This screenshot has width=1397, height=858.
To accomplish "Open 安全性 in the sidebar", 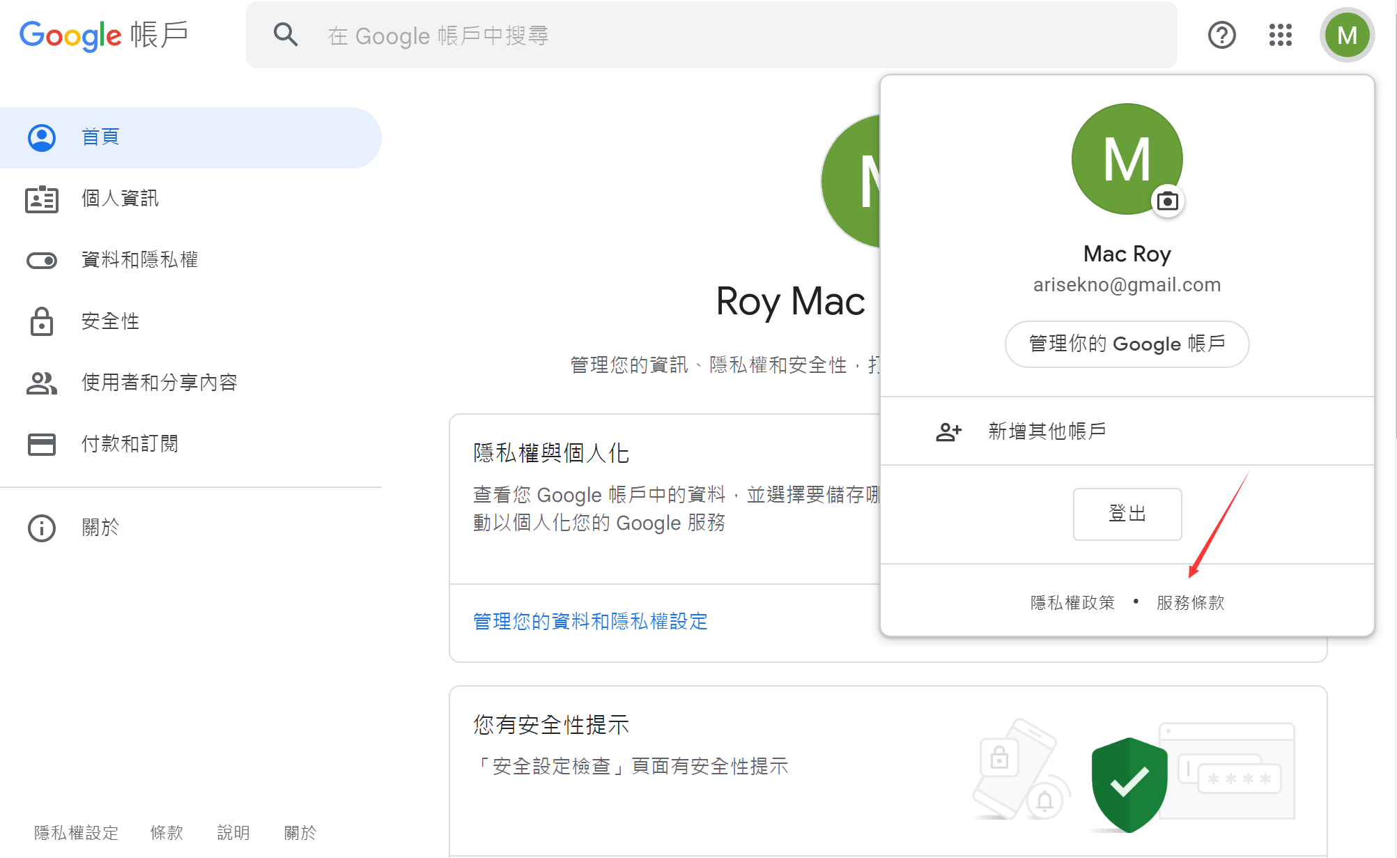I will point(190,321).
